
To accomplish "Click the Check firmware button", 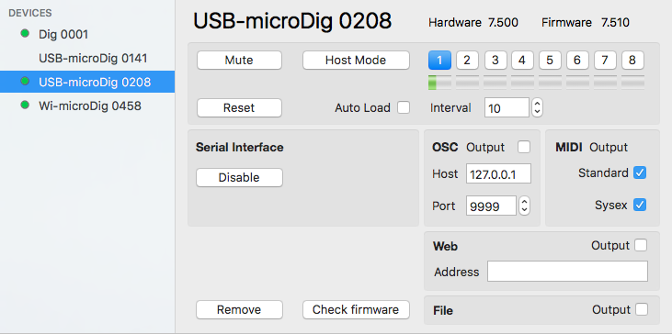I will [356, 309].
